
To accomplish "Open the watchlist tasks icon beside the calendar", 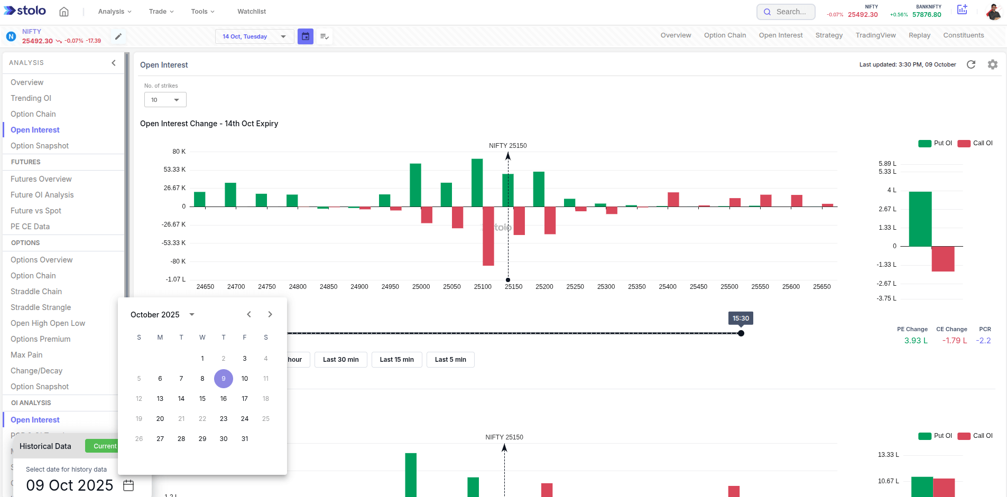I will [324, 36].
